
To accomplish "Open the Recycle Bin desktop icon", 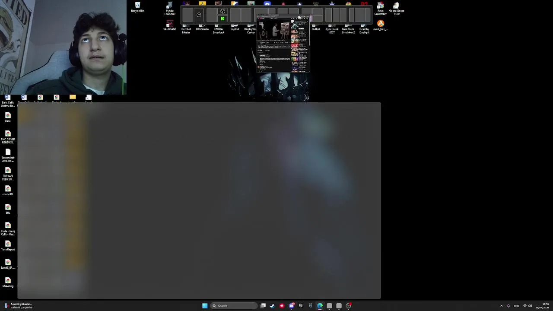I will click(x=137, y=7).
